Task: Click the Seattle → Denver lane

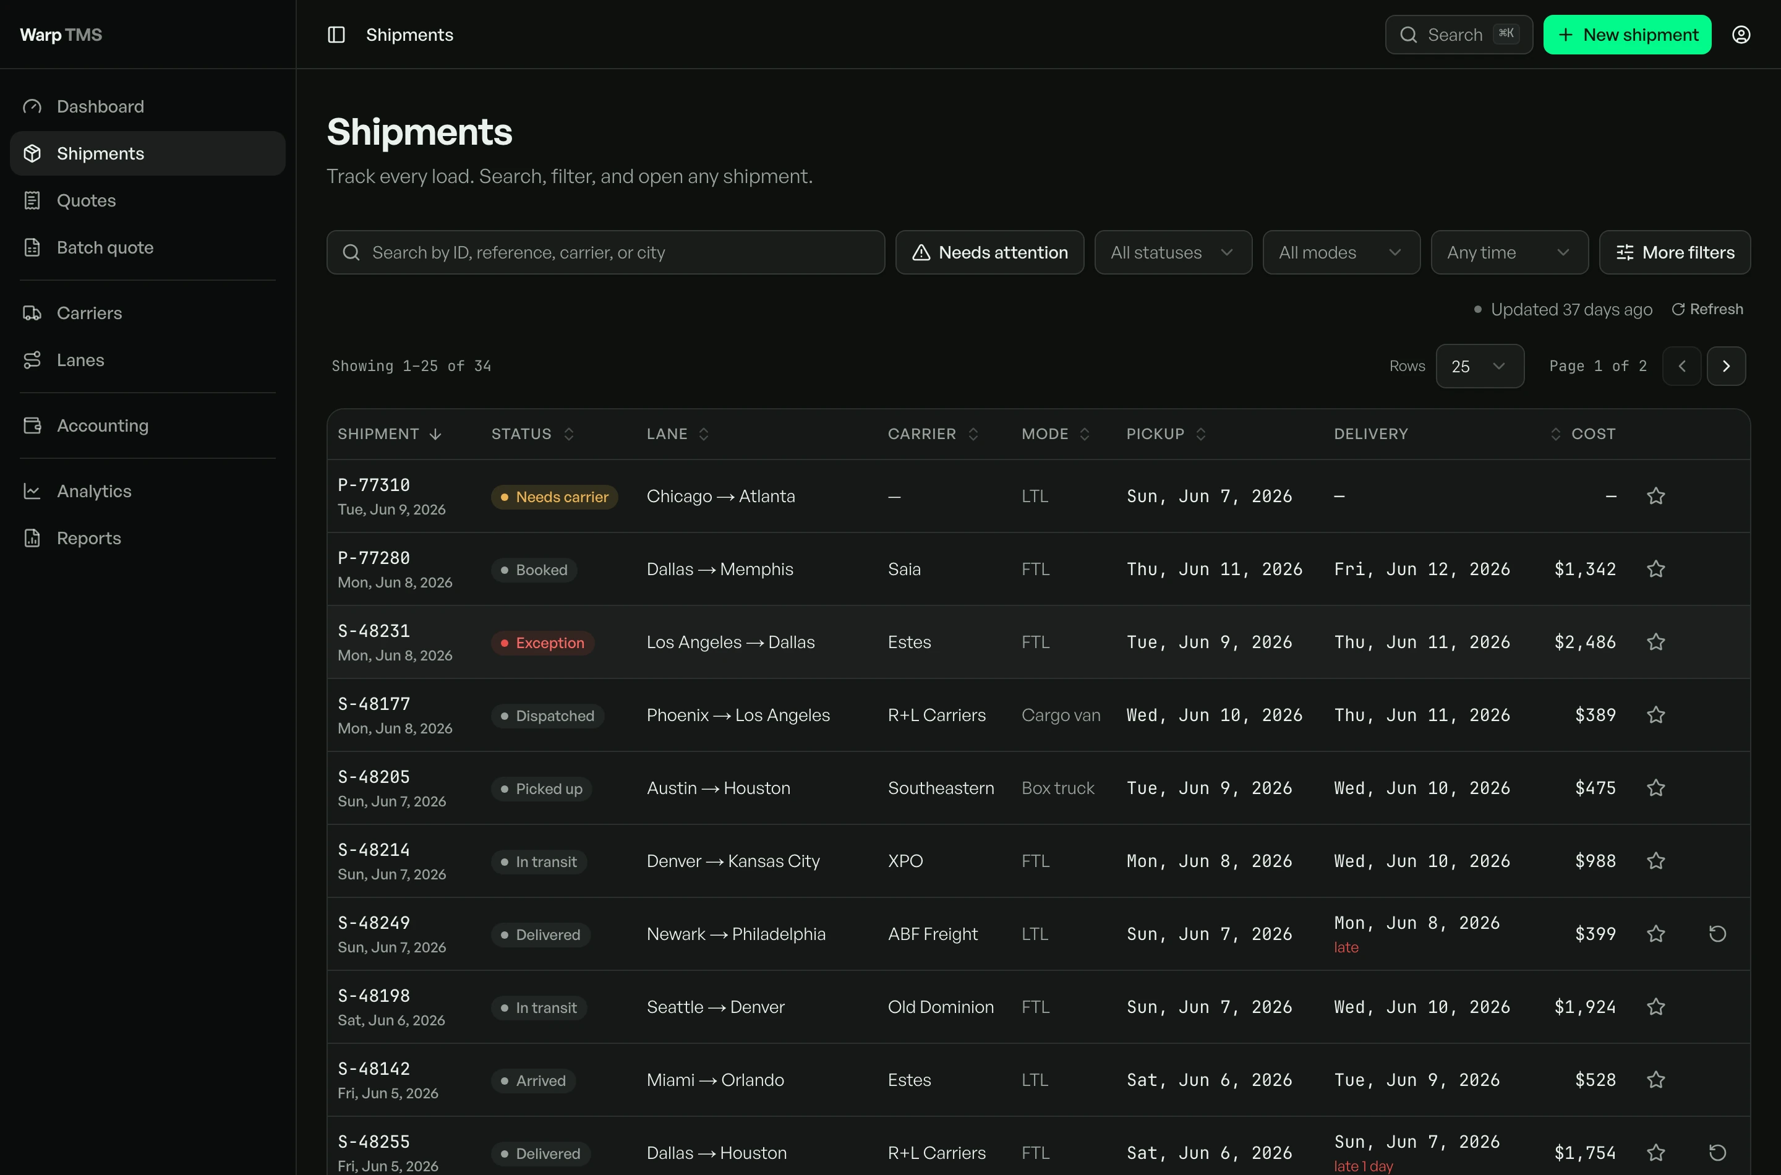Action: click(715, 1006)
